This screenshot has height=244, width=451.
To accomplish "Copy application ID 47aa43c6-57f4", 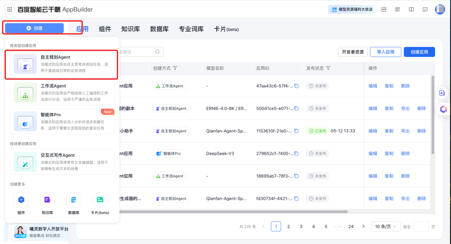I will point(296,86).
